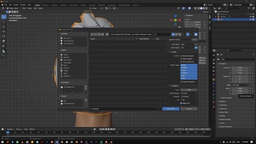Toggle Armature object type
This screenshot has height=144, width=256.
(189, 73)
